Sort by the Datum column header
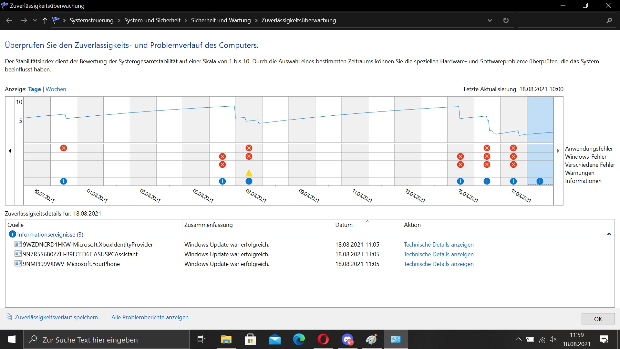 coord(344,225)
